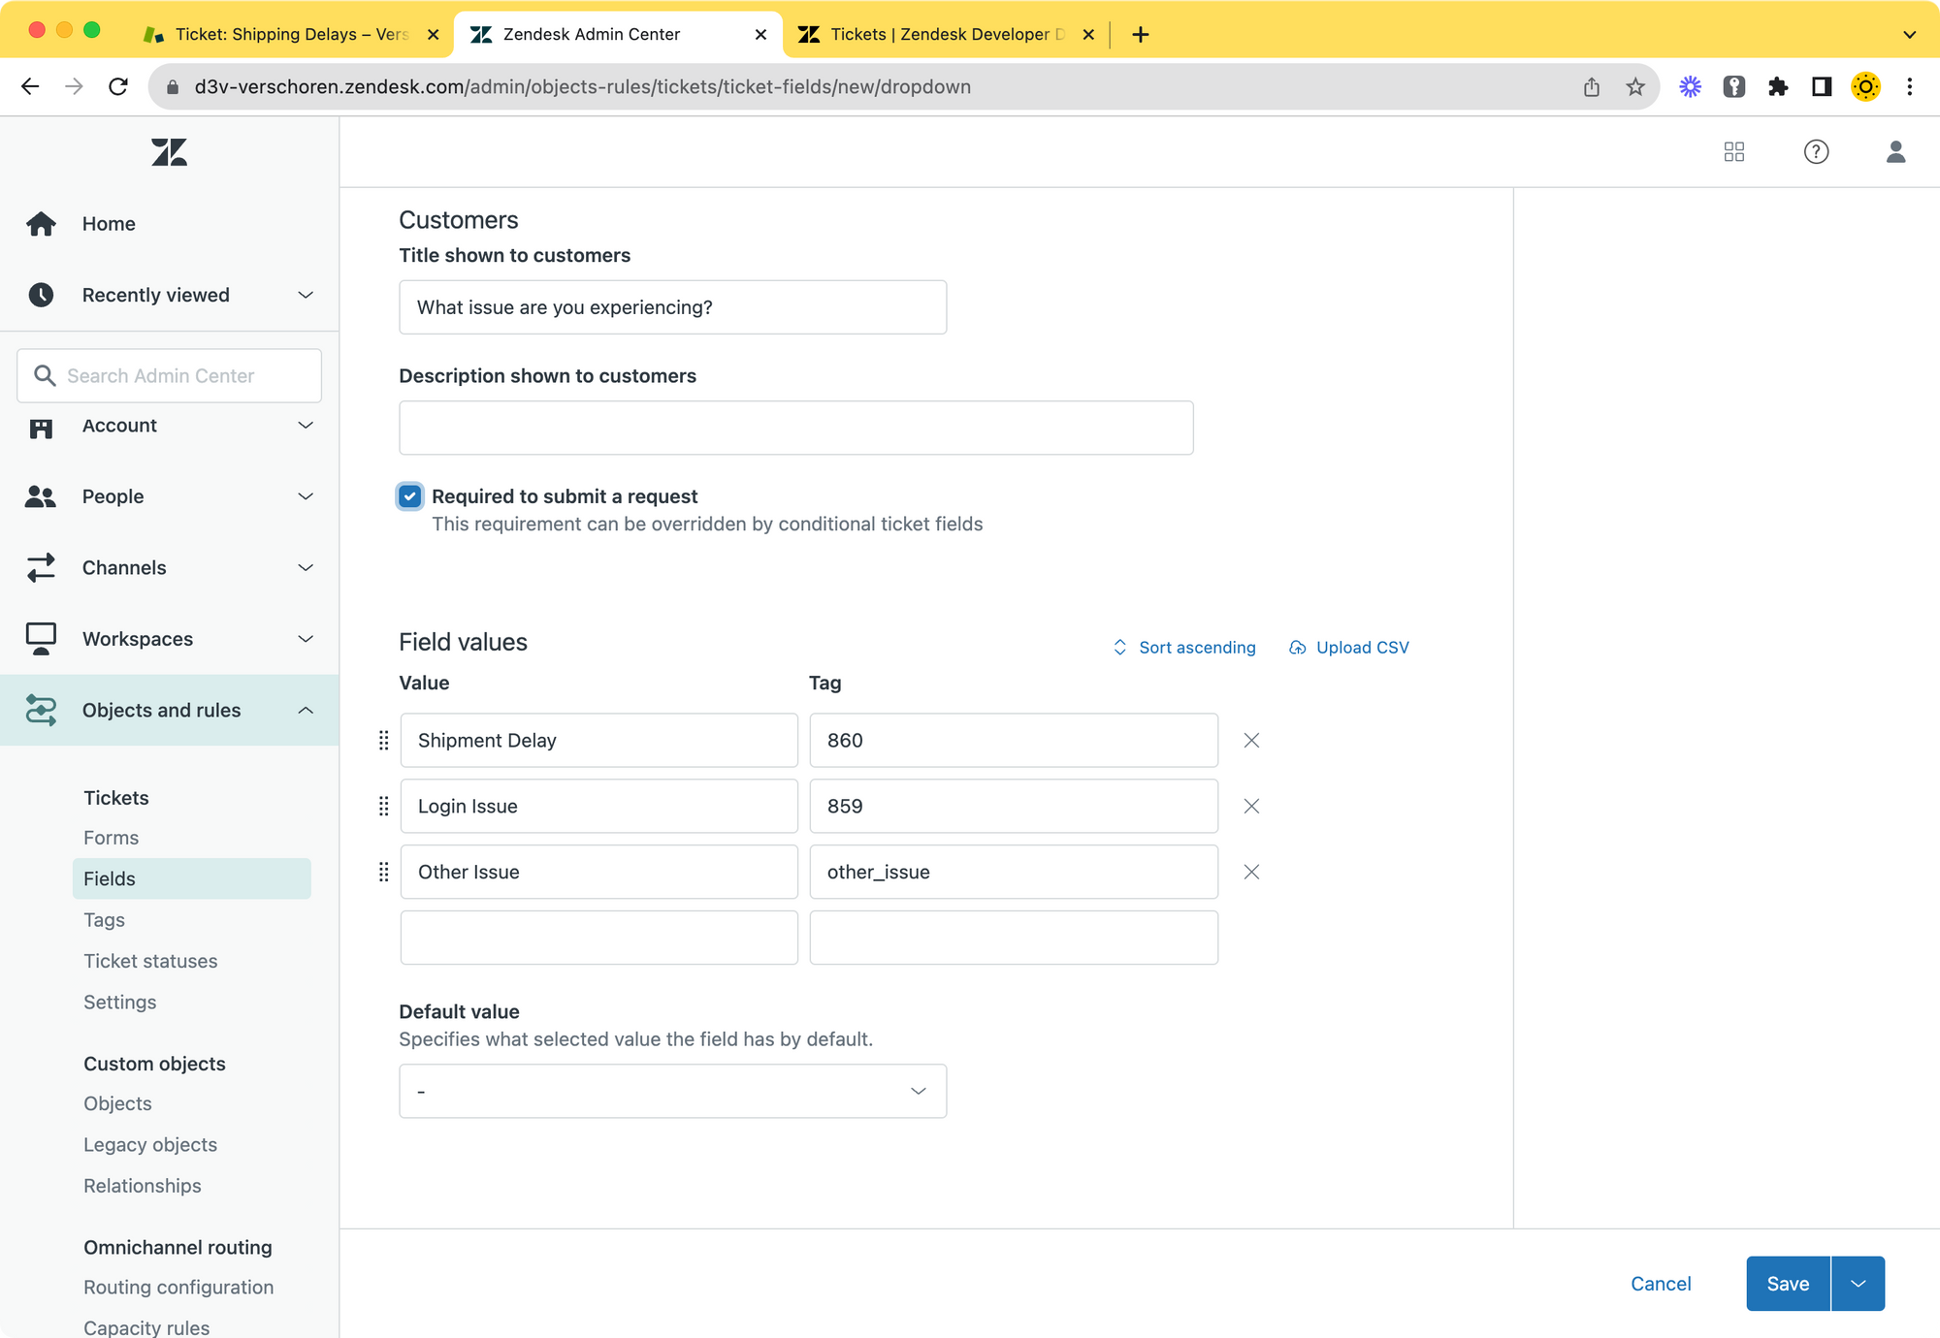Remove the Shipment Delay field value
Viewport: 1940px width, 1338px height.
1251,741
